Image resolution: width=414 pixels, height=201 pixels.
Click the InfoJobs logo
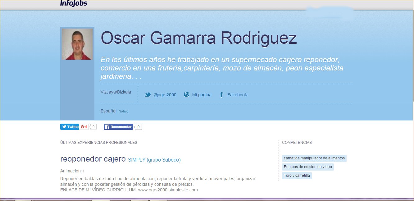pos(74,3)
